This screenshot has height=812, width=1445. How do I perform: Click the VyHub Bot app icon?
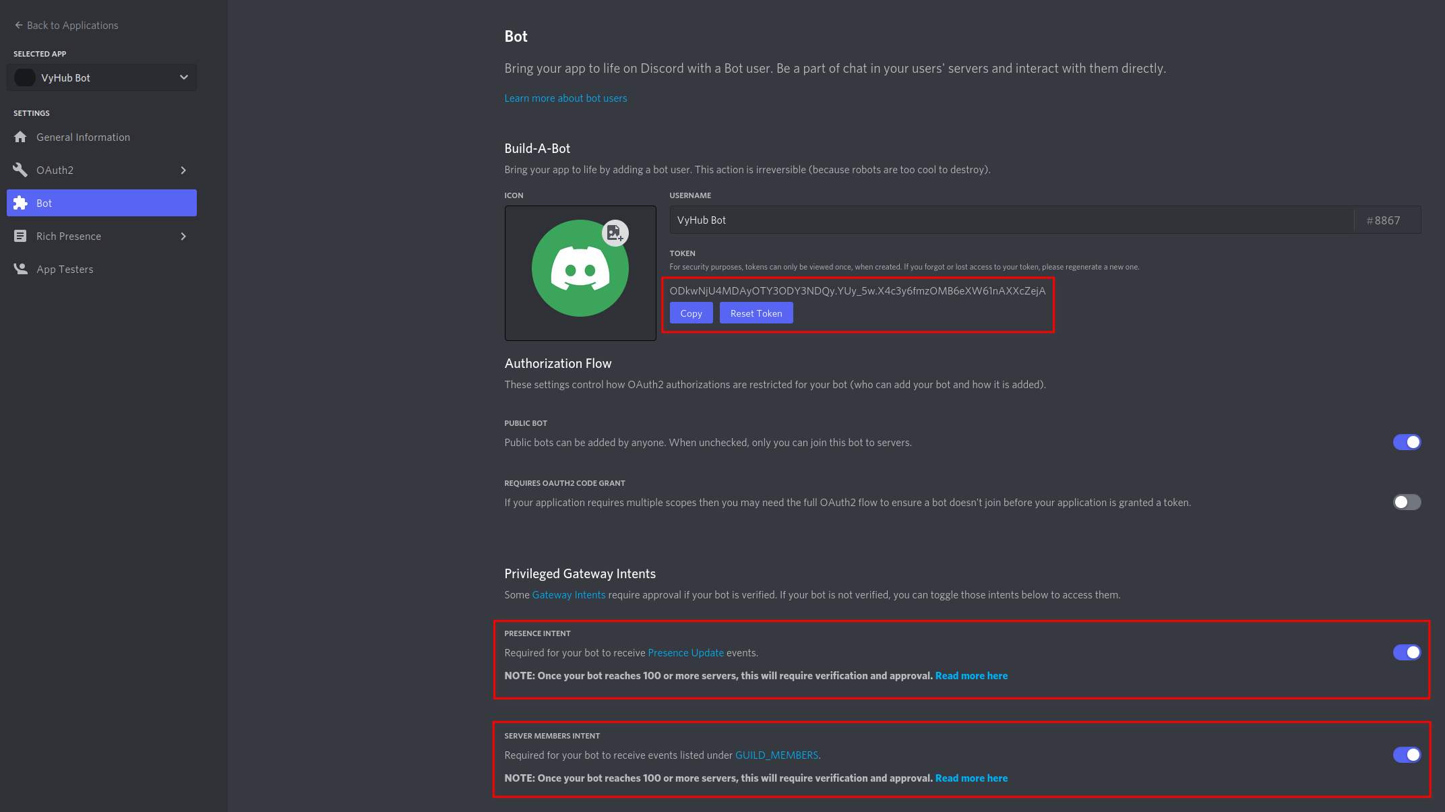(24, 77)
